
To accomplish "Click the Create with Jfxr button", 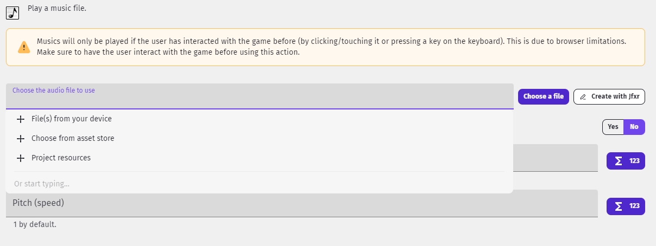I will (x=609, y=96).
